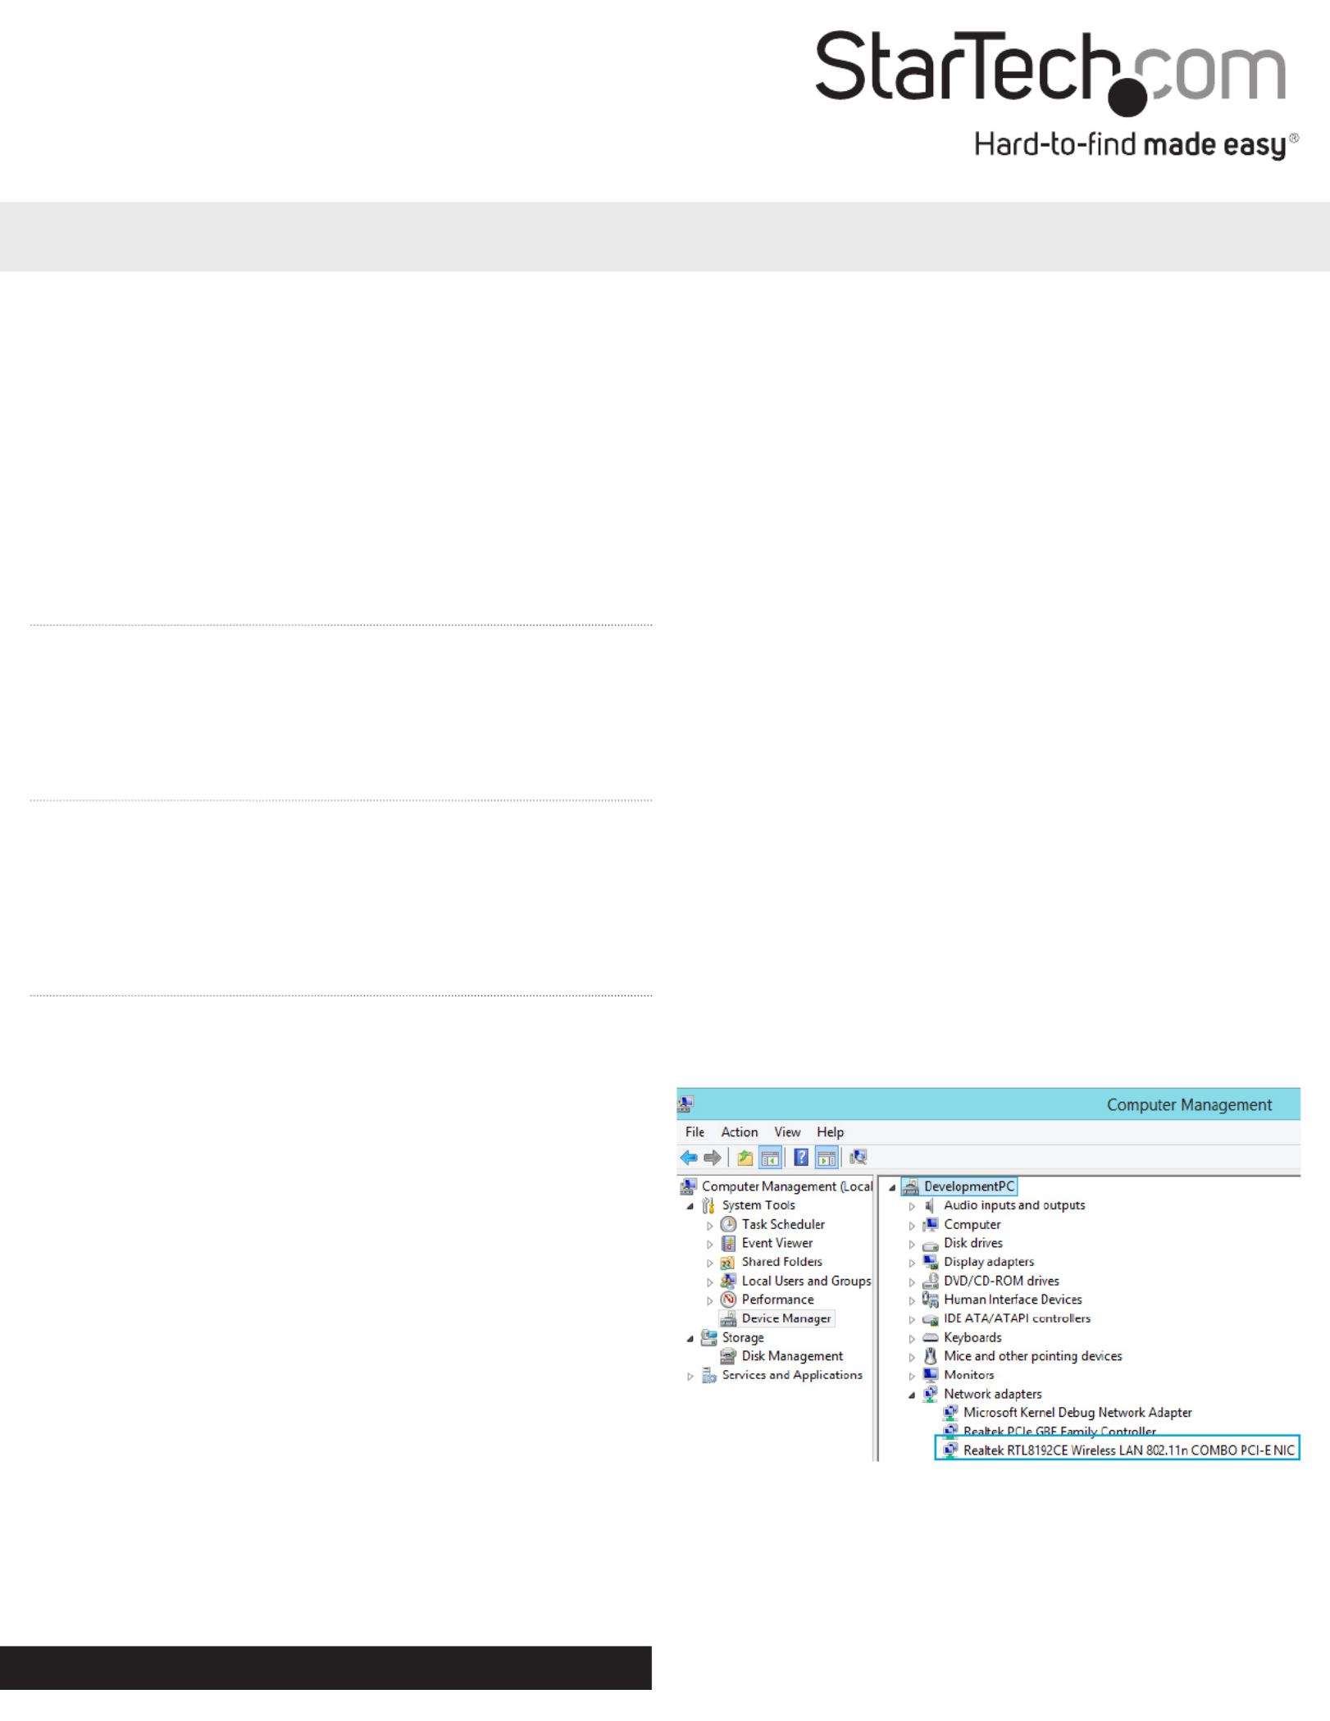Collapse the DevelopmentPC root node

click(892, 1187)
